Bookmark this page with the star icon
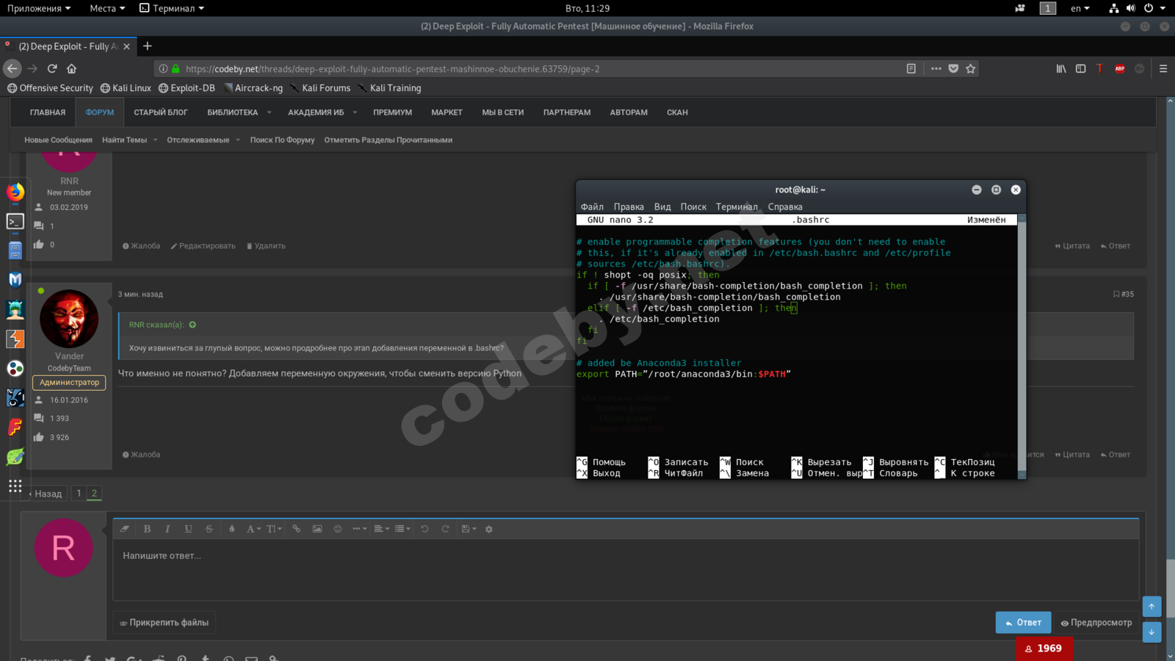This screenshot has width=1175, height=661. pyautogui.click(x=971, y=68)
